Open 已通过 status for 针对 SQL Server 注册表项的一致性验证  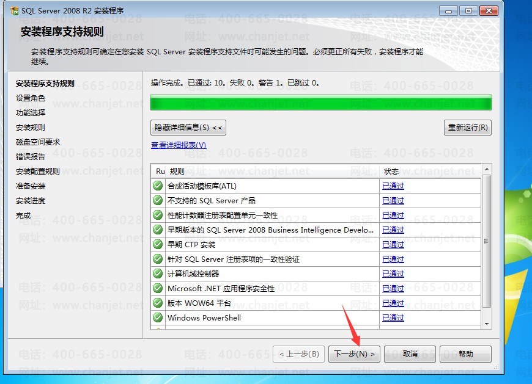pos(393,259)
